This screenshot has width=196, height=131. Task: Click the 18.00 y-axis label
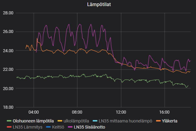pyautogui.click(x=8, y=107)
